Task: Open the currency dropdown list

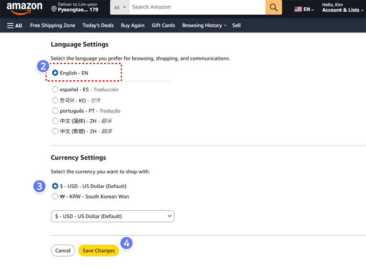Action: click(113, 216)
